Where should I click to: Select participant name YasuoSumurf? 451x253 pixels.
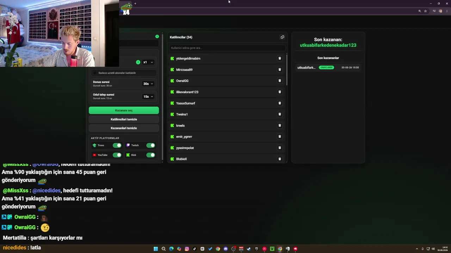[186, 103]
